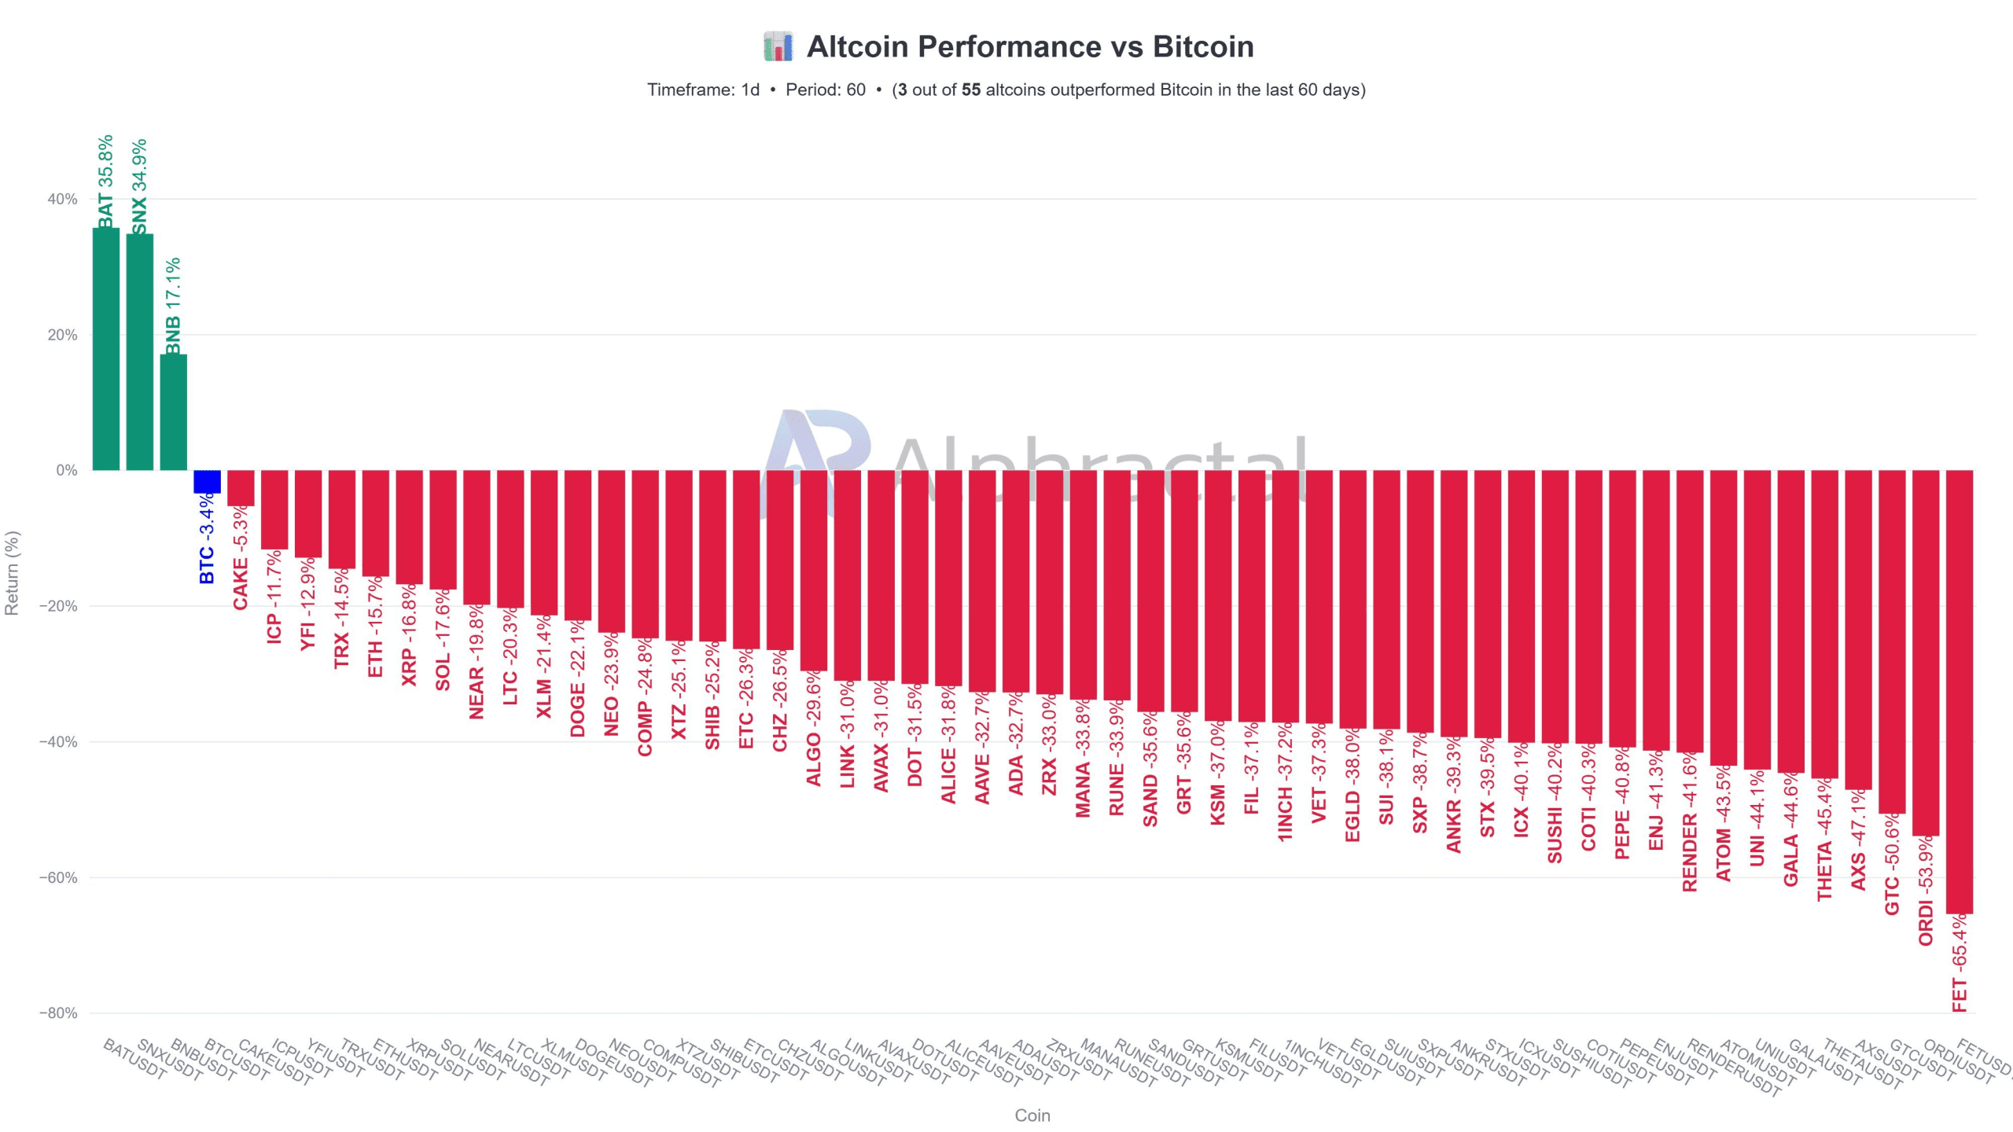2013x1132 pixels.
Task: Click the "Return (%)" y-axis title
Action: pyautogui.click(x=12, y=573)
